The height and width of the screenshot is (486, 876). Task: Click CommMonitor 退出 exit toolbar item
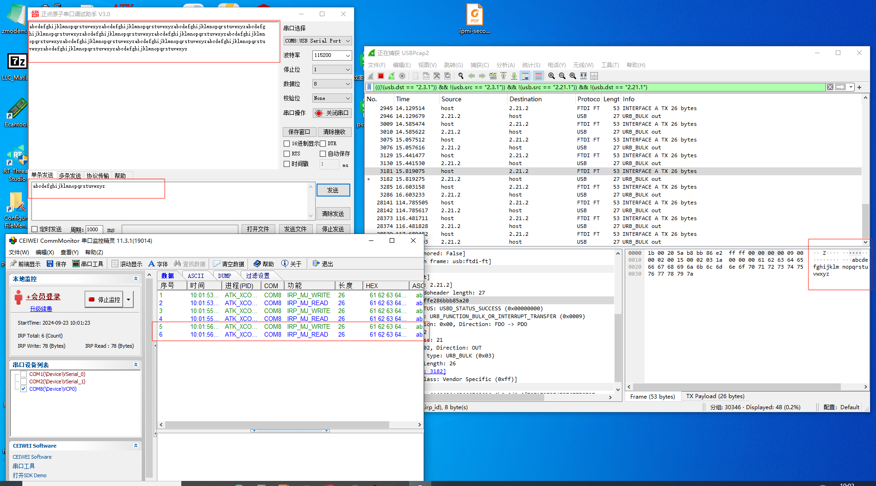point(323,264)
